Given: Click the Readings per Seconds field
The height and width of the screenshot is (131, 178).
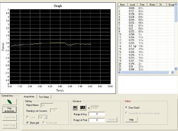Looking at the screenshot, I should 54,110.
